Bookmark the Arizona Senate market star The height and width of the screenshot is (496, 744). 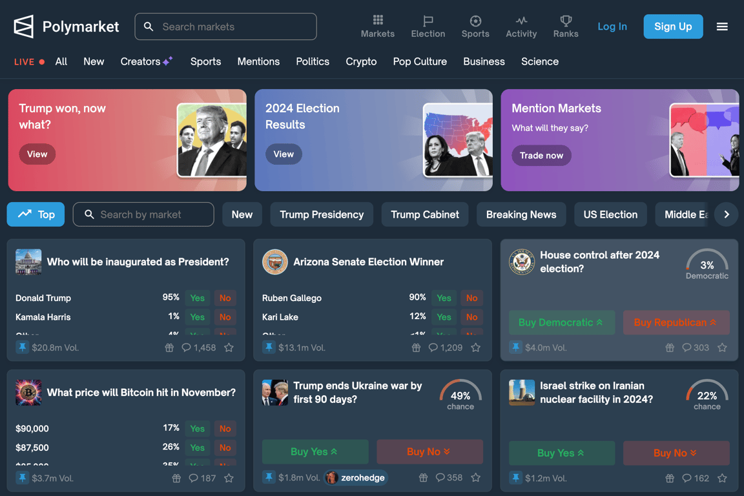pyautogui.click(x=475, y=347)
